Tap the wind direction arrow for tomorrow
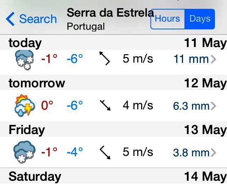Viewport: 227px width, 186px height. pos(105,105)
